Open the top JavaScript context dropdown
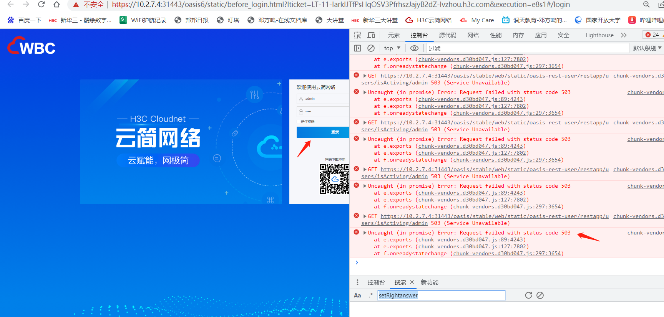The image size is (664, 317). pos(392,48)
